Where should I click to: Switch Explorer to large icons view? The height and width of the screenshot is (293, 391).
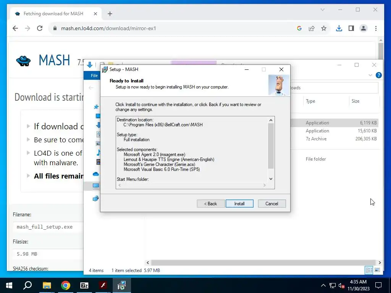(x=377, y=270)
